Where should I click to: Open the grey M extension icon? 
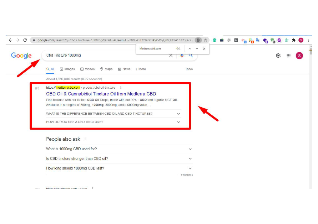236,40
